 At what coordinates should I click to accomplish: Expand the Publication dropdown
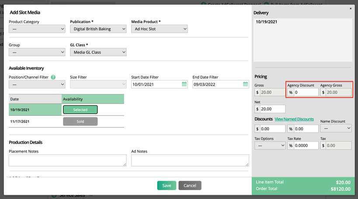click(x=98, y=29)
